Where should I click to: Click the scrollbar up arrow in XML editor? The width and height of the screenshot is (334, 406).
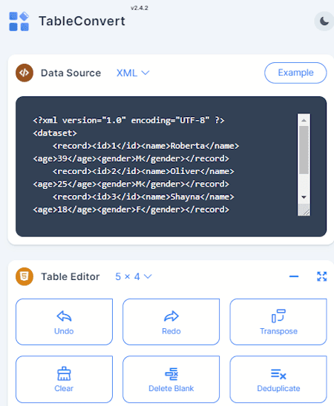point(304,120)
